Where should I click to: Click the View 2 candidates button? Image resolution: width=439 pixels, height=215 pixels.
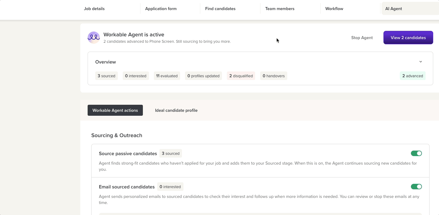408,38
